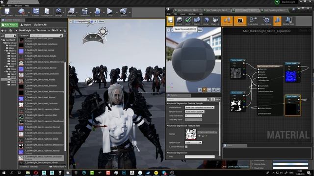Toggle Stats in the material editor toolbar
This screenshot has height=176, width=314.
[x=277, y=21]
